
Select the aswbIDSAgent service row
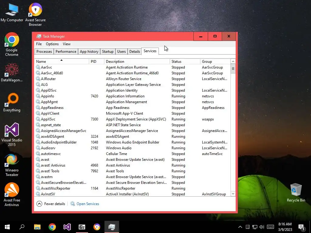(x=132, y=136)
